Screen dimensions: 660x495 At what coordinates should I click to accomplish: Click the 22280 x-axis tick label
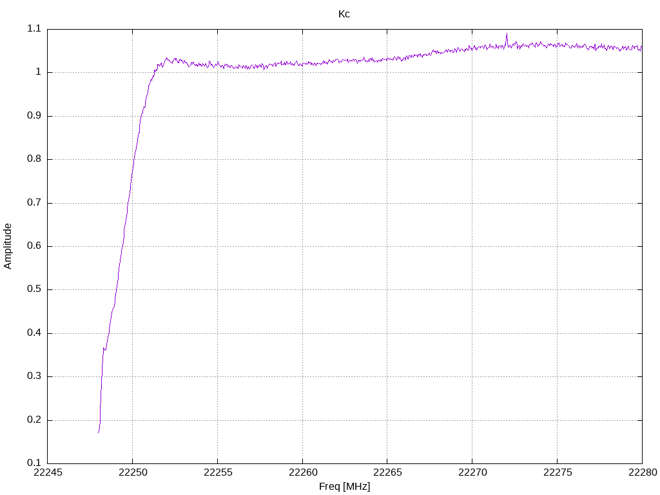pyautogui.click(x=643, y=472)
